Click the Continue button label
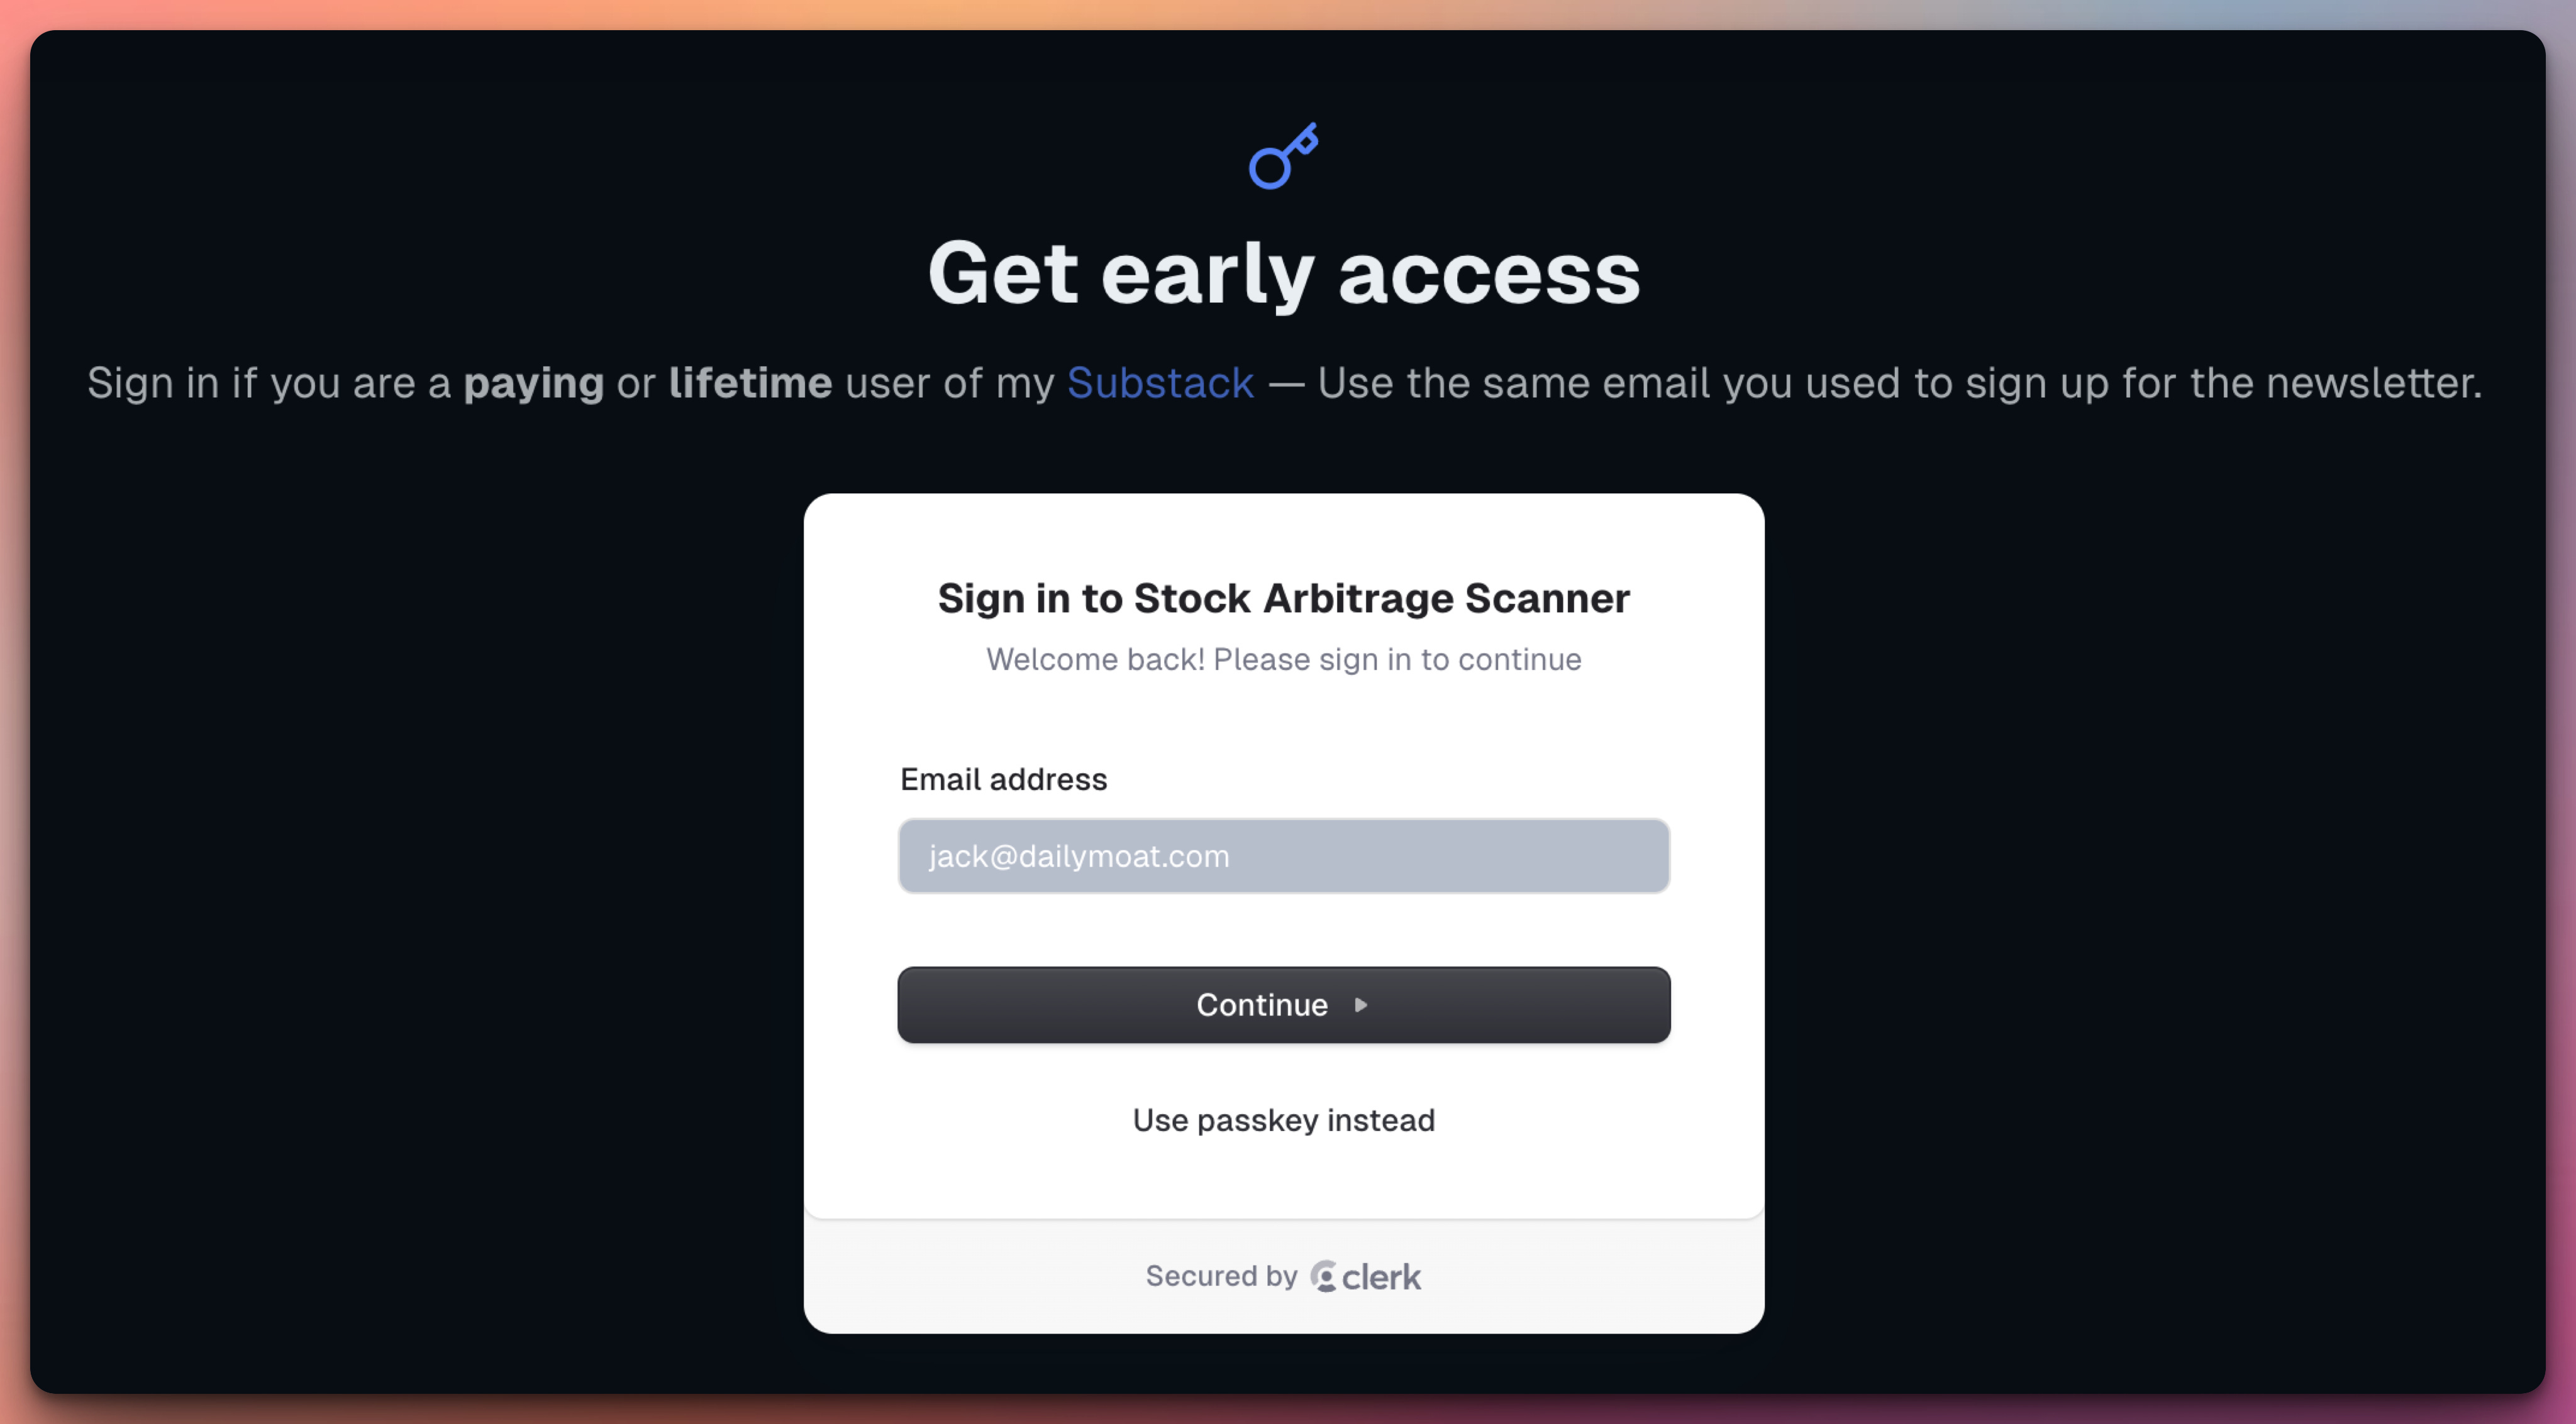Viewport: 2576px width, 1424px height. 1262,1004
